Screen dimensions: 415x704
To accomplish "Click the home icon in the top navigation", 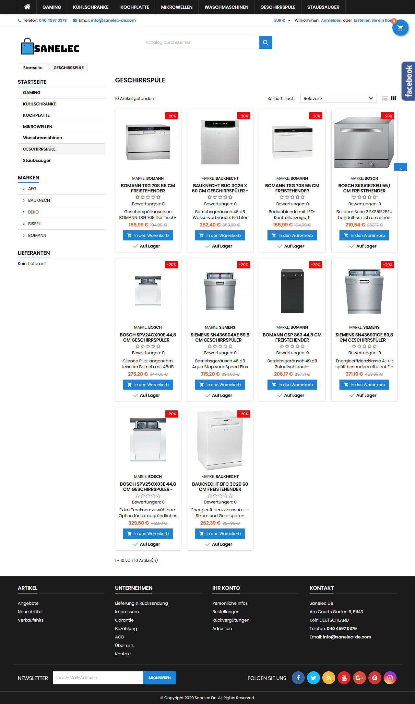I will tap(27, 7).
